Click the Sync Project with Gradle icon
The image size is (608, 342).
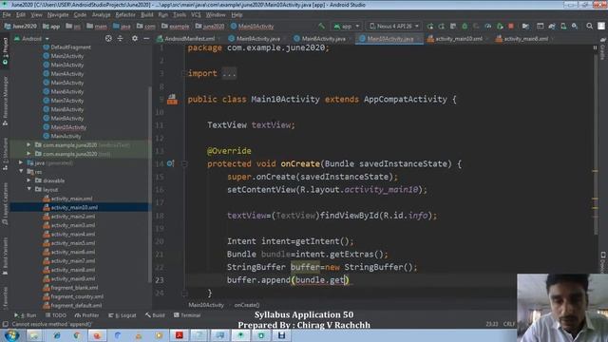point(551,27)
